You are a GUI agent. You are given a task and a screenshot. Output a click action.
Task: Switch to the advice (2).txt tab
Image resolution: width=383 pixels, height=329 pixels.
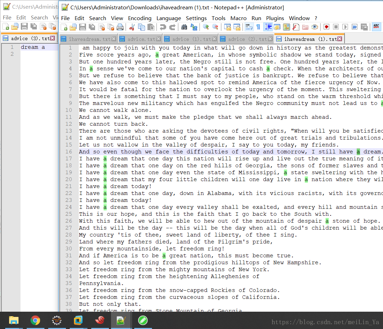tap(247, 39)
